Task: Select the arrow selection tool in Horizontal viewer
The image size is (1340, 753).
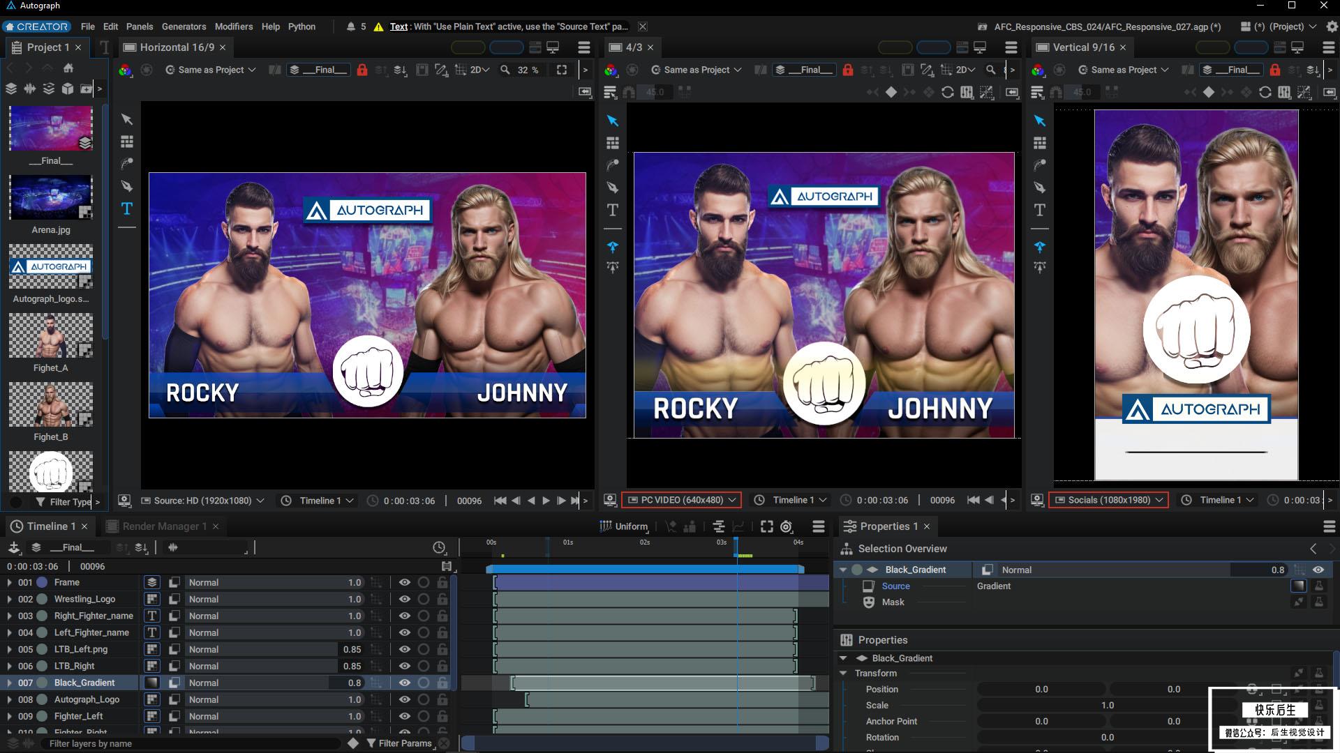Action: pyautogui.click(x=127, y=119)
